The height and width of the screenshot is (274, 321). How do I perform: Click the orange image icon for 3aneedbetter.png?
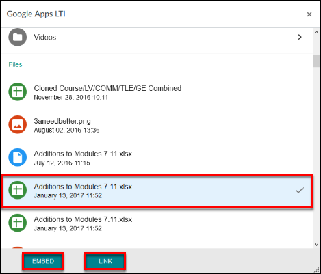point(18,124)
